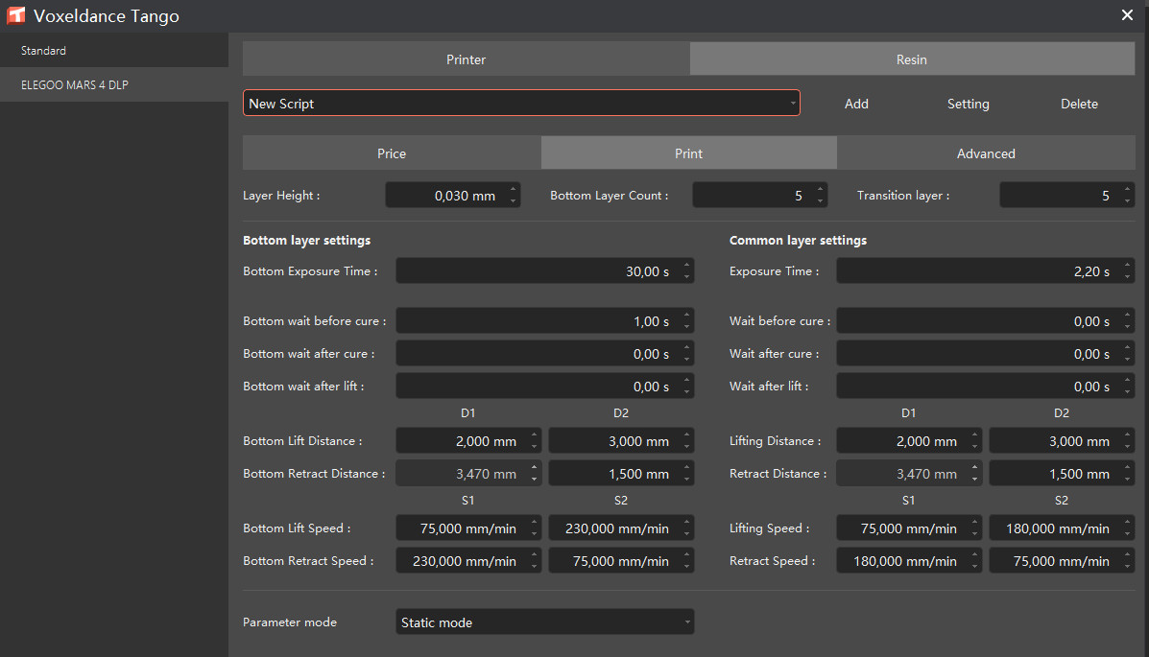Decrease common Exposure Time using down arrow
This screenshot has width=1149, height=657.
click(1128, 277)
